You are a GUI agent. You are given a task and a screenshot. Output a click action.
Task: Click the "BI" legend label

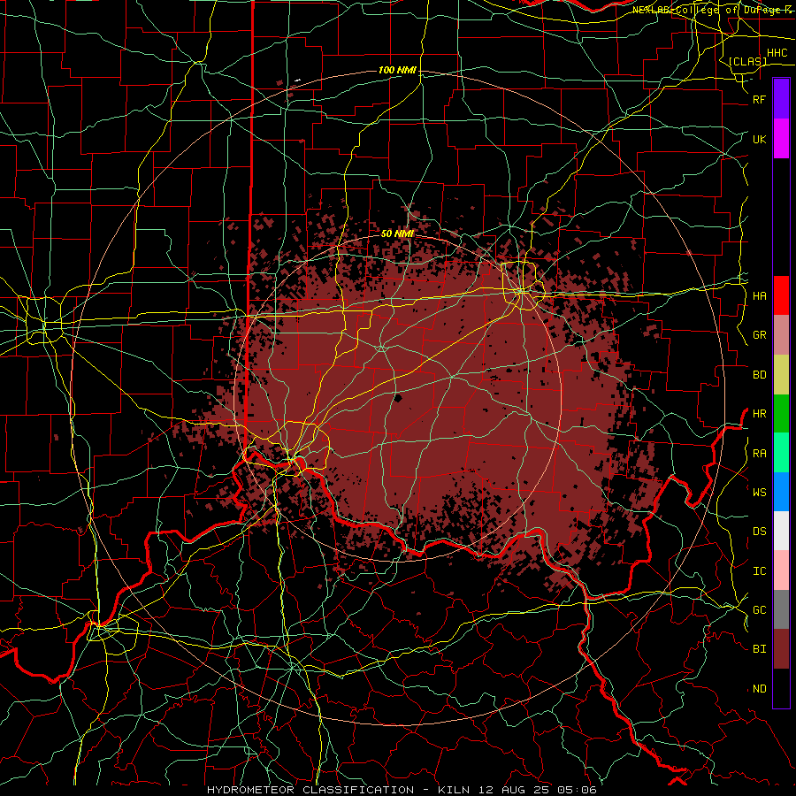pyautogui.click(x=760, y=649)
